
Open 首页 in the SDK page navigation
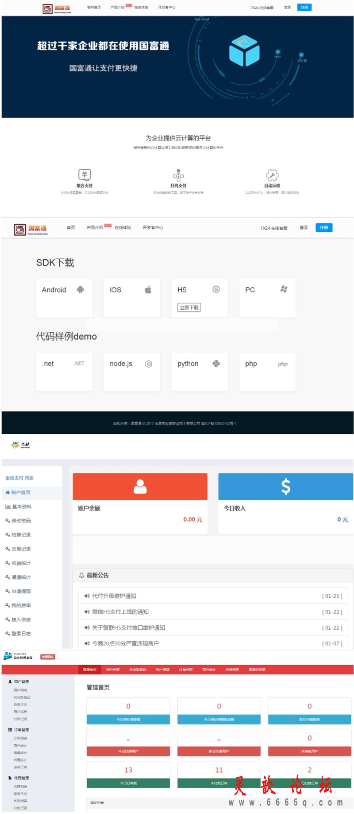tap(71, 227)
